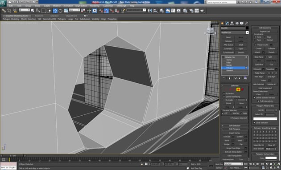Select Polygon sub-object level red square icon
Screen dimensions: 281x170
[238, 89]
